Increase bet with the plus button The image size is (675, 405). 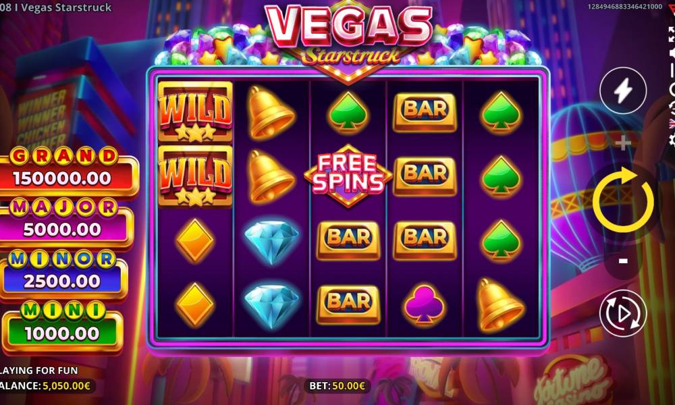pos(623,143)
